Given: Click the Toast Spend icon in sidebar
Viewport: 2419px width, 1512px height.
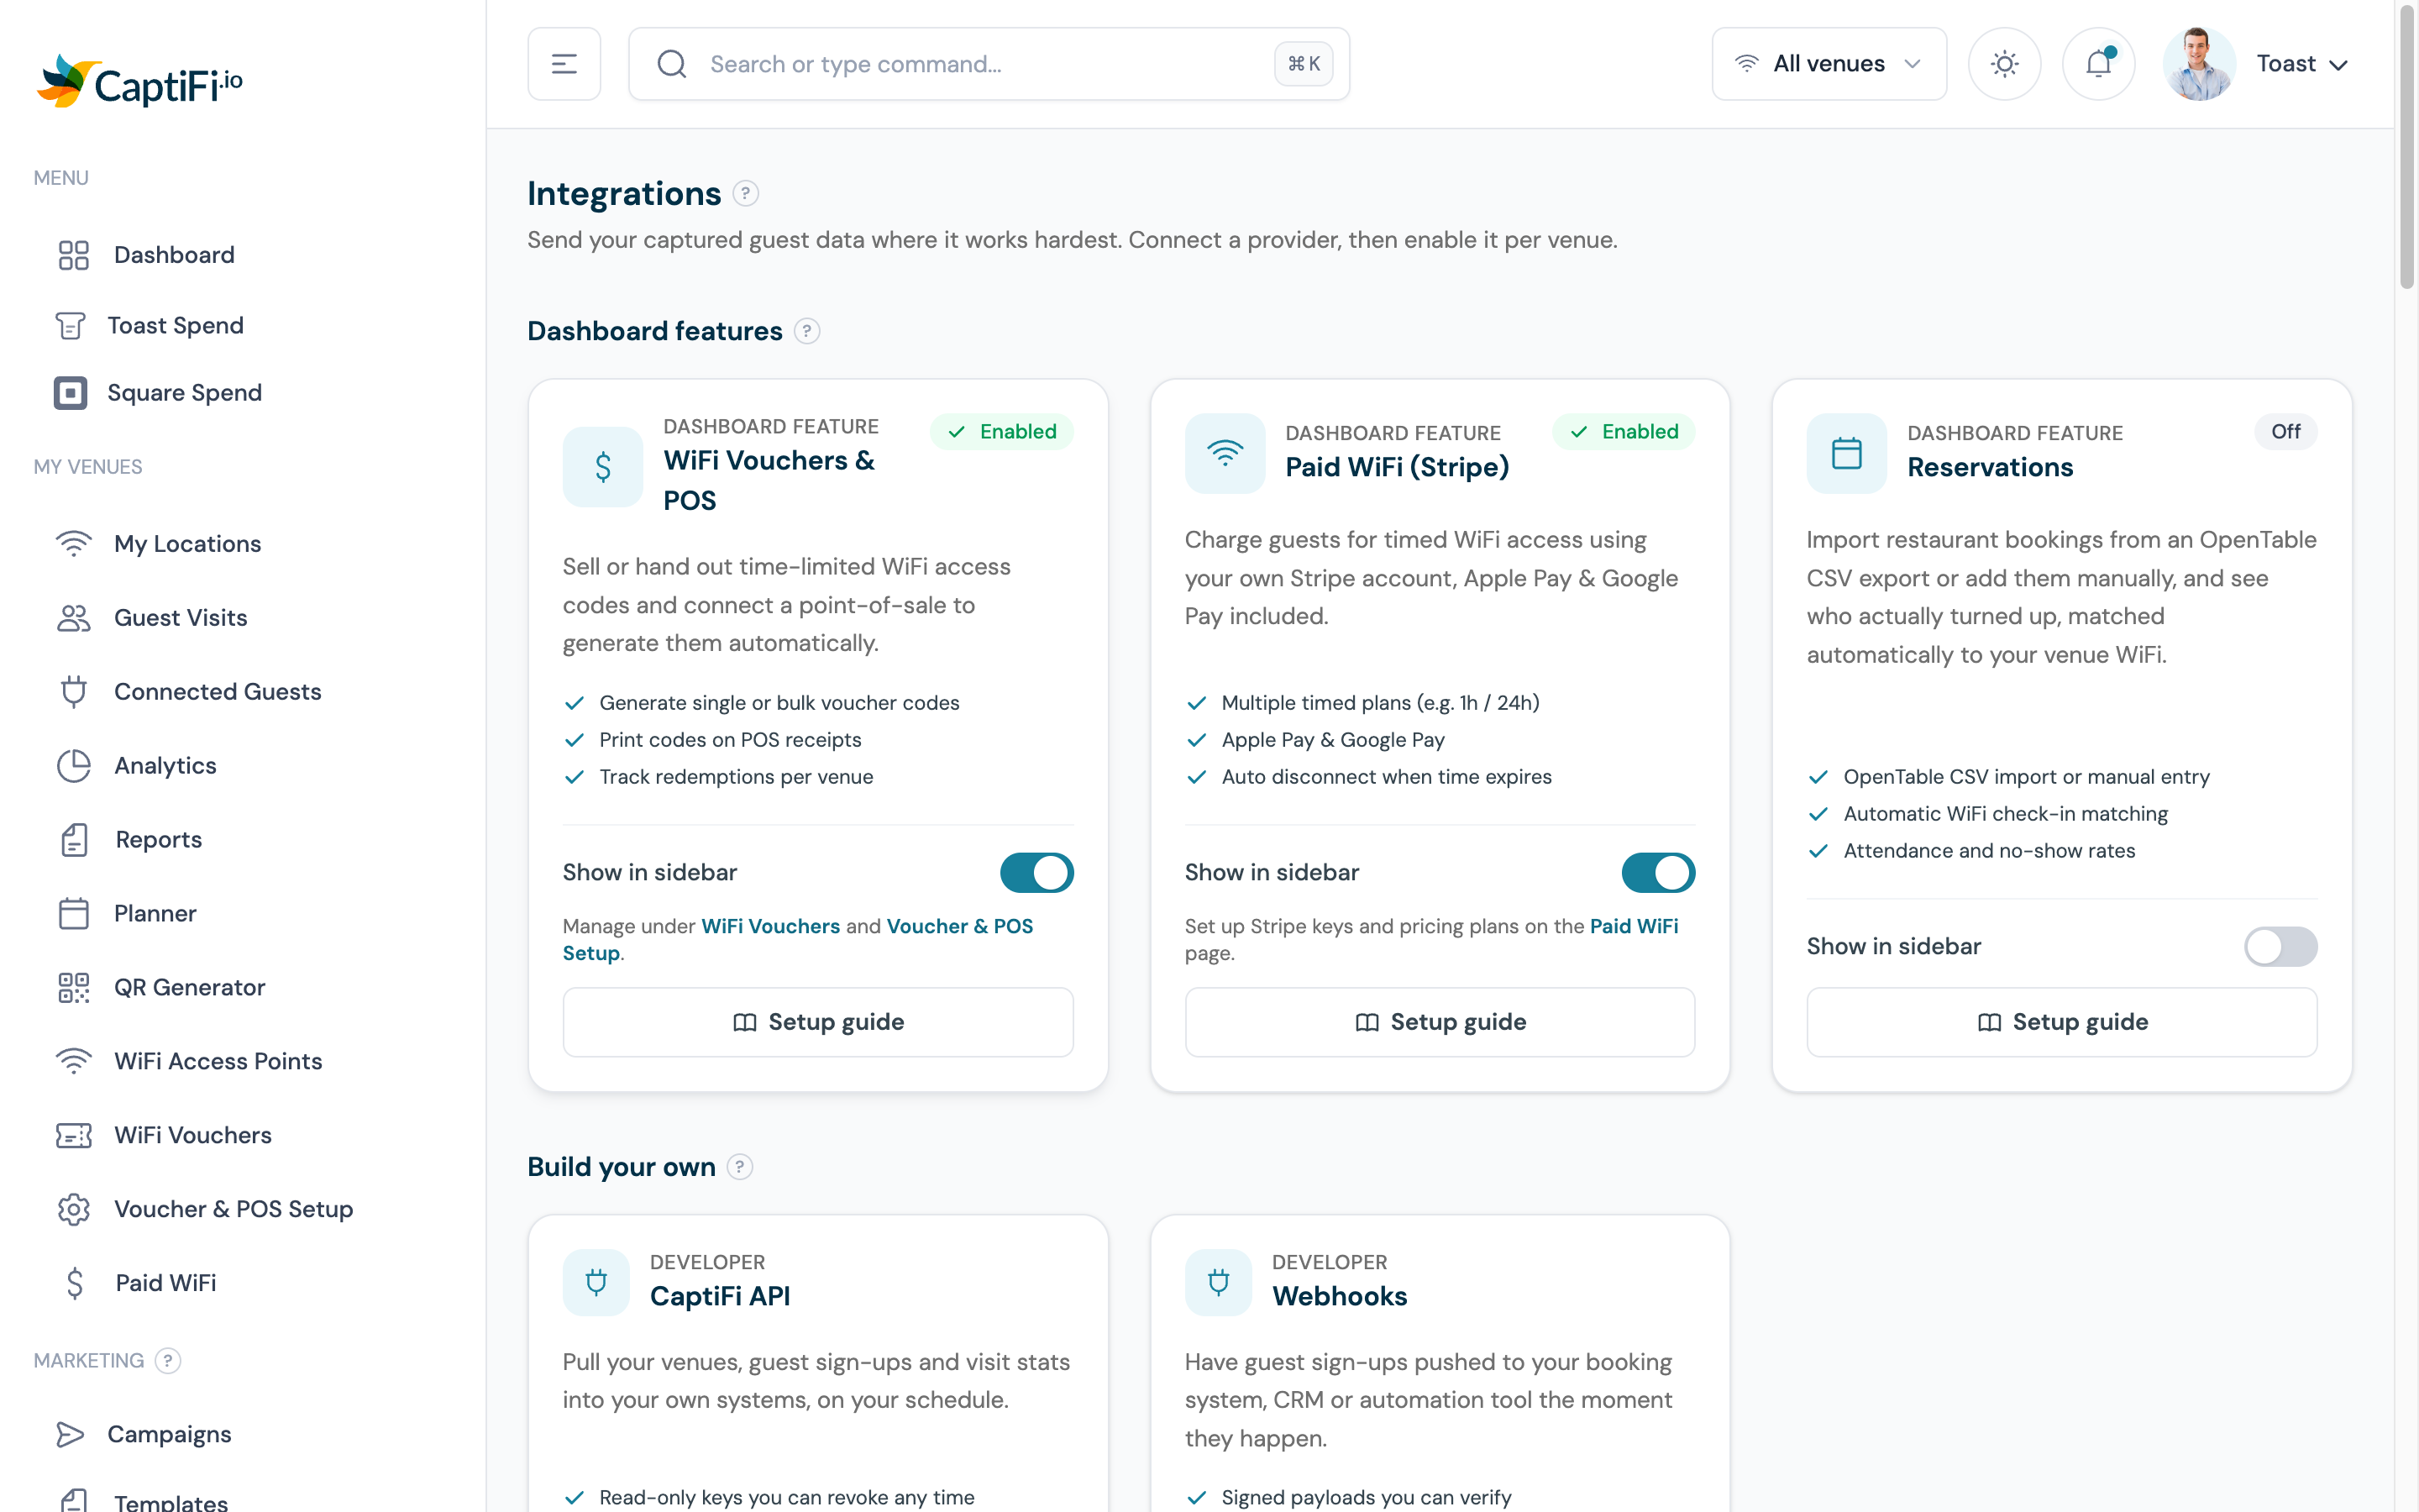Looking at the screenshot, I should tap(70, 326).
